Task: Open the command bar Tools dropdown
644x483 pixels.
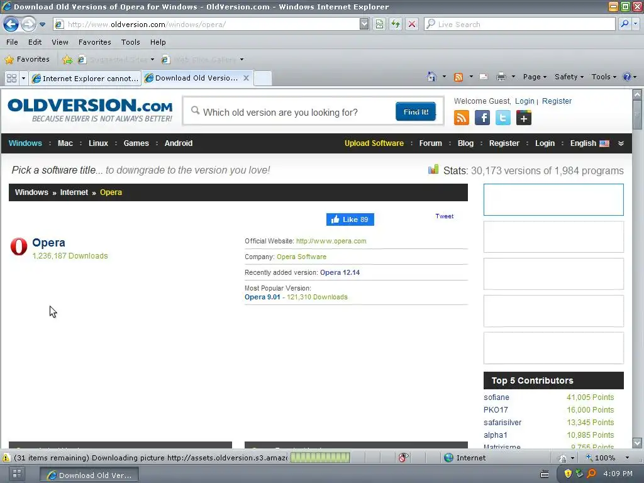Action: tap(604, 77)
